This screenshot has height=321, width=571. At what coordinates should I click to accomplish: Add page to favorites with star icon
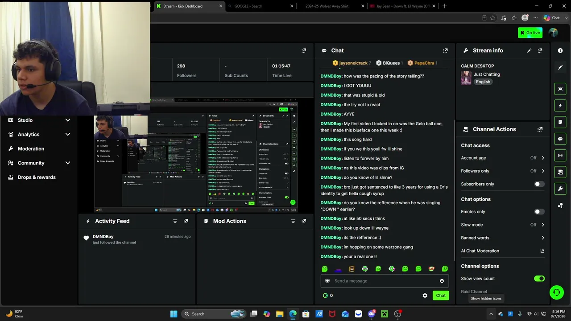click(x=492, y=18)
